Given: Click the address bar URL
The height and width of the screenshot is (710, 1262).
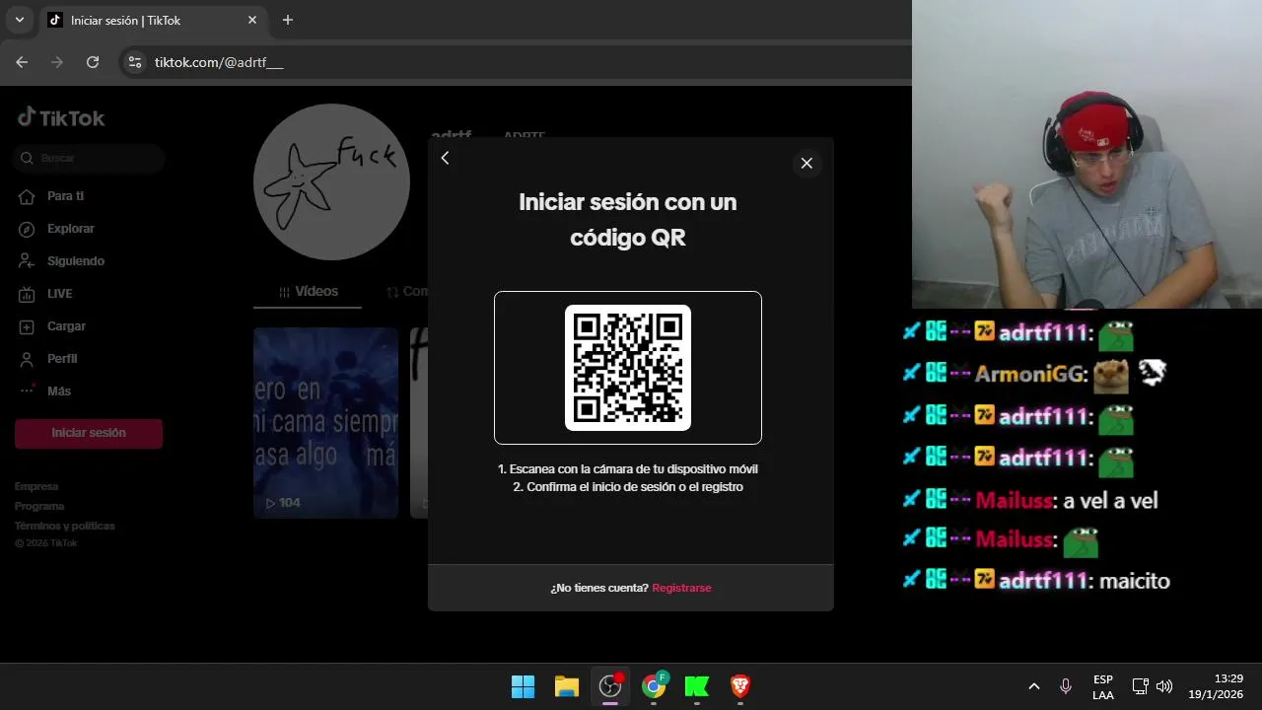Looking at the screenshot, I should pyautogui.click(x=219, y=62).
